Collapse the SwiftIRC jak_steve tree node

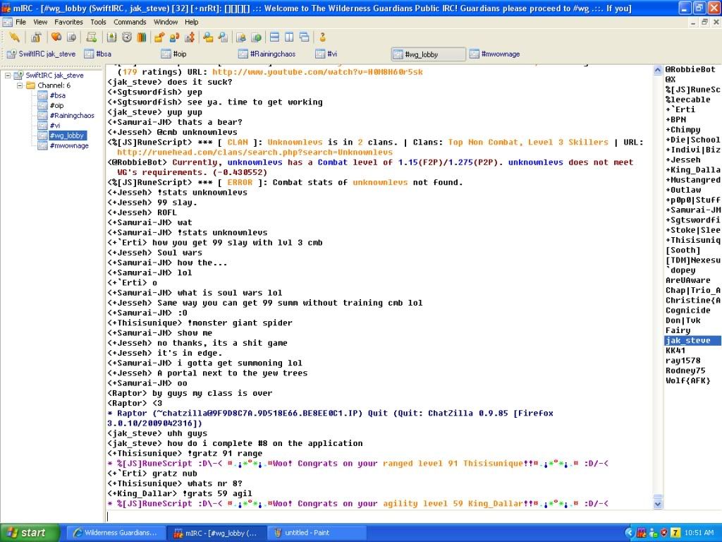tap(8, 75)
